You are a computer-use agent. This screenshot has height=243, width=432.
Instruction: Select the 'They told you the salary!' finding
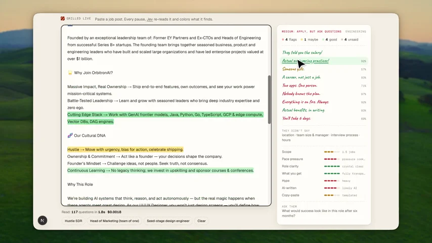302,53
